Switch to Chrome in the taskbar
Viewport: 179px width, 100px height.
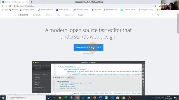(x=77, y=97)
